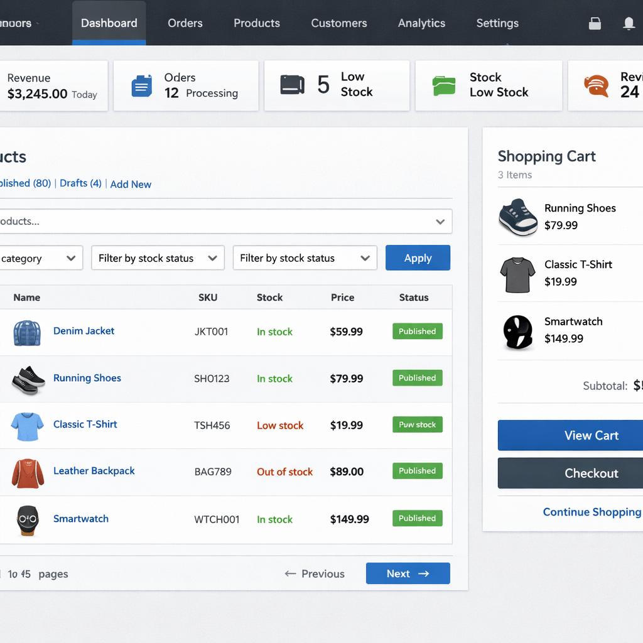Click the green Stock folder icon

444,85
